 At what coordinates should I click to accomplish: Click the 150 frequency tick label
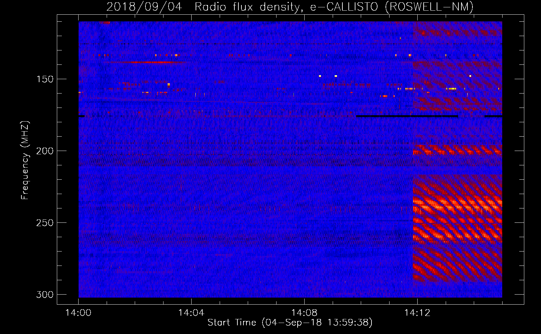(x=44, y=79)
